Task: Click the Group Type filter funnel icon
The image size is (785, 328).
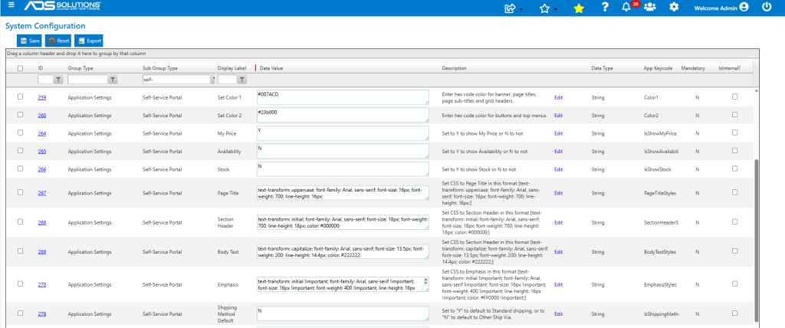Action: pos(113,79)
